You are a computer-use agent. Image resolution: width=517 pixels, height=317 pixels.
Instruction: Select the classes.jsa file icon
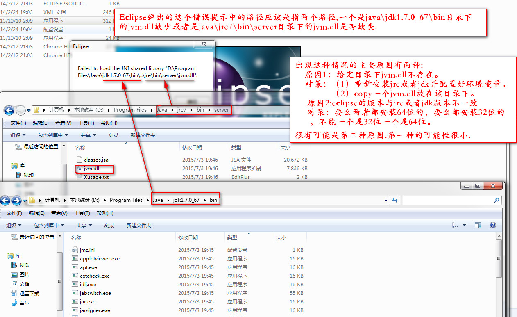tap(79, 160)
